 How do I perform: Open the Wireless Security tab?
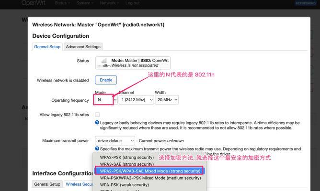(x=79, y=184)
